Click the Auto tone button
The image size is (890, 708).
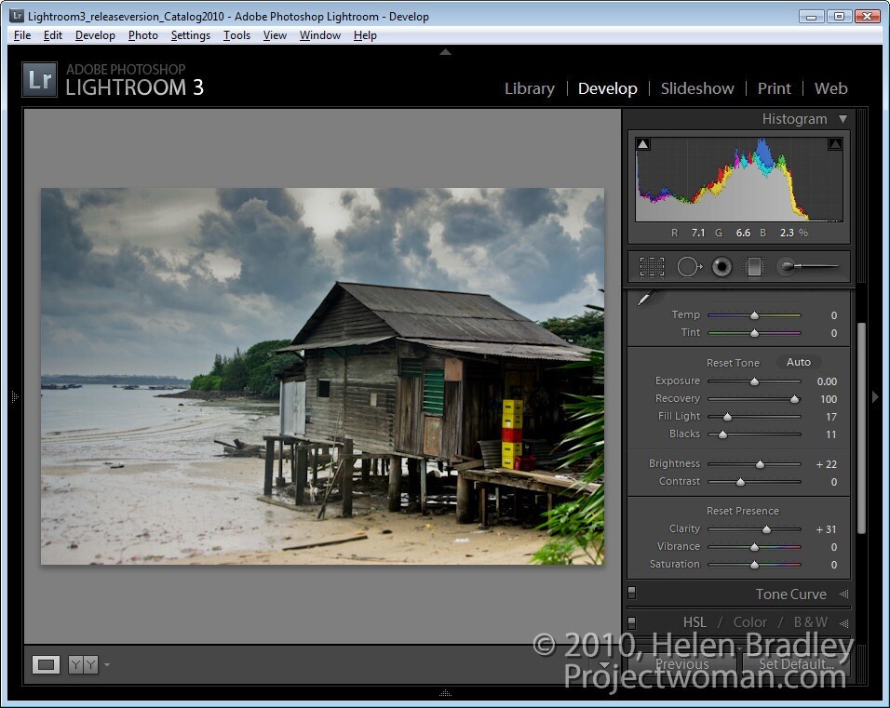pos(799,362)
